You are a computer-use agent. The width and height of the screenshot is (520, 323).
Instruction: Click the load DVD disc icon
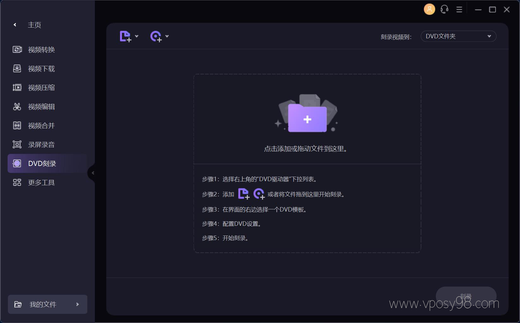pos(156,36)
